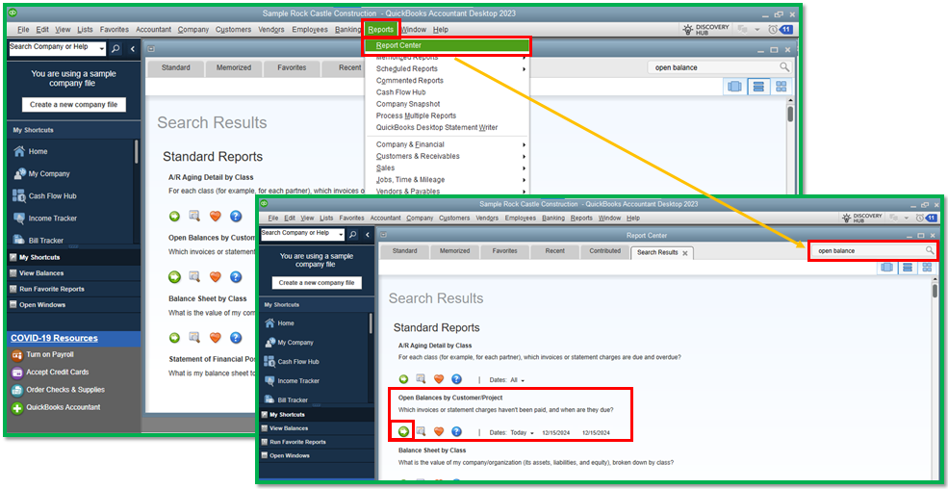Switch to carousel view in front window
Image resolution: width=948 pixels, height=489 pixels.
point(887,268)
